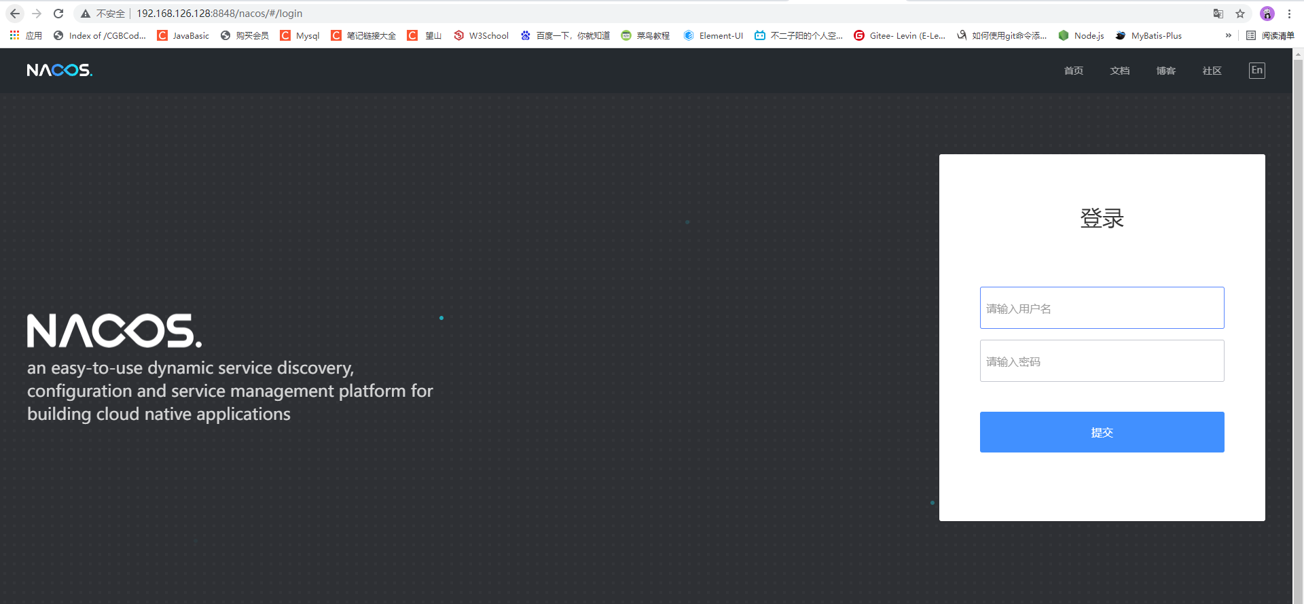Open the W3School bookmark

coord(481,35)
